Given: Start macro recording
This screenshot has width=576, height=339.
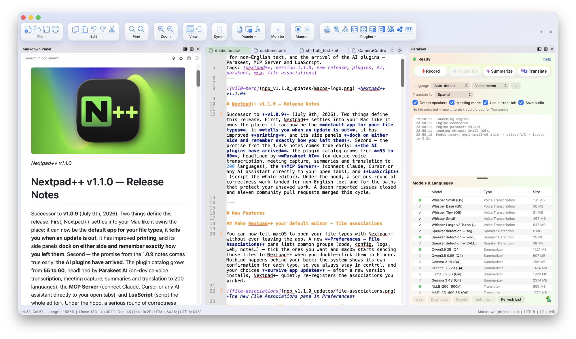Looking at the screenshot, I should point(298,29).
